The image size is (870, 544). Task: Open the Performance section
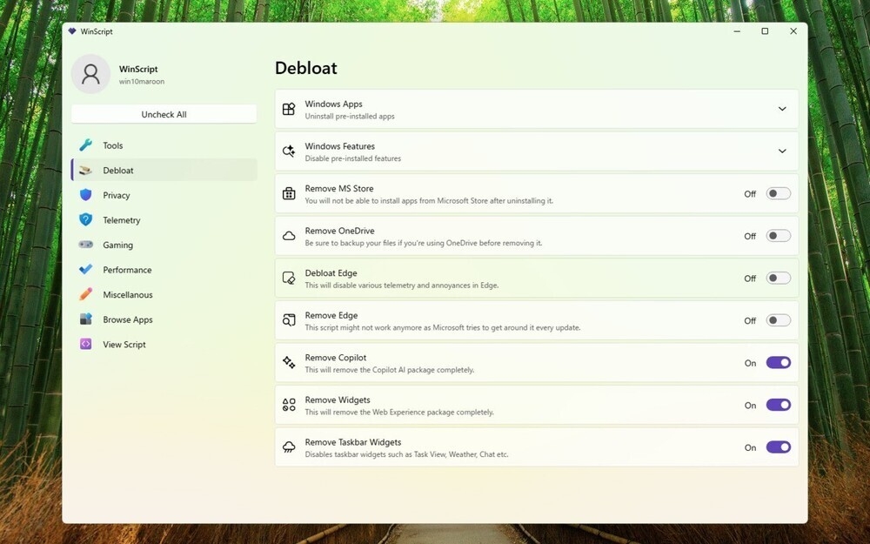click(x=164, y=270)
